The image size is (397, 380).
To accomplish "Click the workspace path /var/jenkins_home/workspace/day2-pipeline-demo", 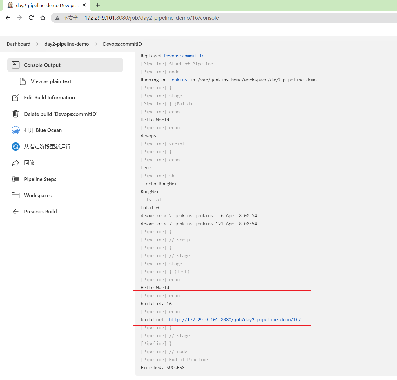I will tap(257, 80).
